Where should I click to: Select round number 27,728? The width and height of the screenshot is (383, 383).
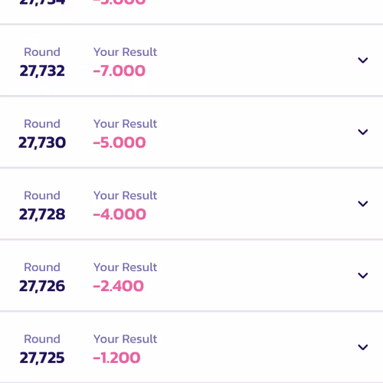(42, 214)
